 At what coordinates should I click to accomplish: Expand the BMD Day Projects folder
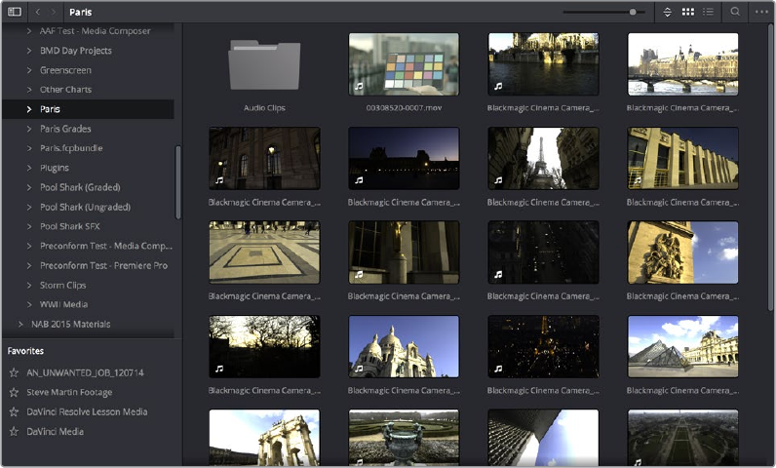[x=28, y=51]
